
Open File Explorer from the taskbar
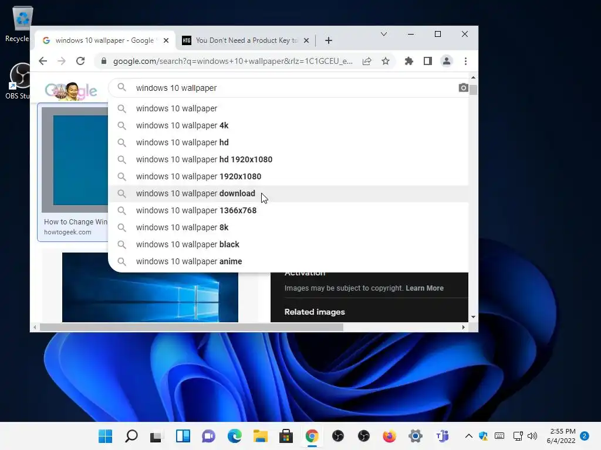(260, 436)
